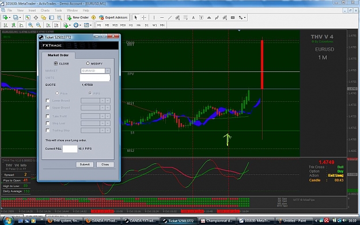
Task: Open the Trailing Stop value dropdown arrow
Action: coord(108,130)
